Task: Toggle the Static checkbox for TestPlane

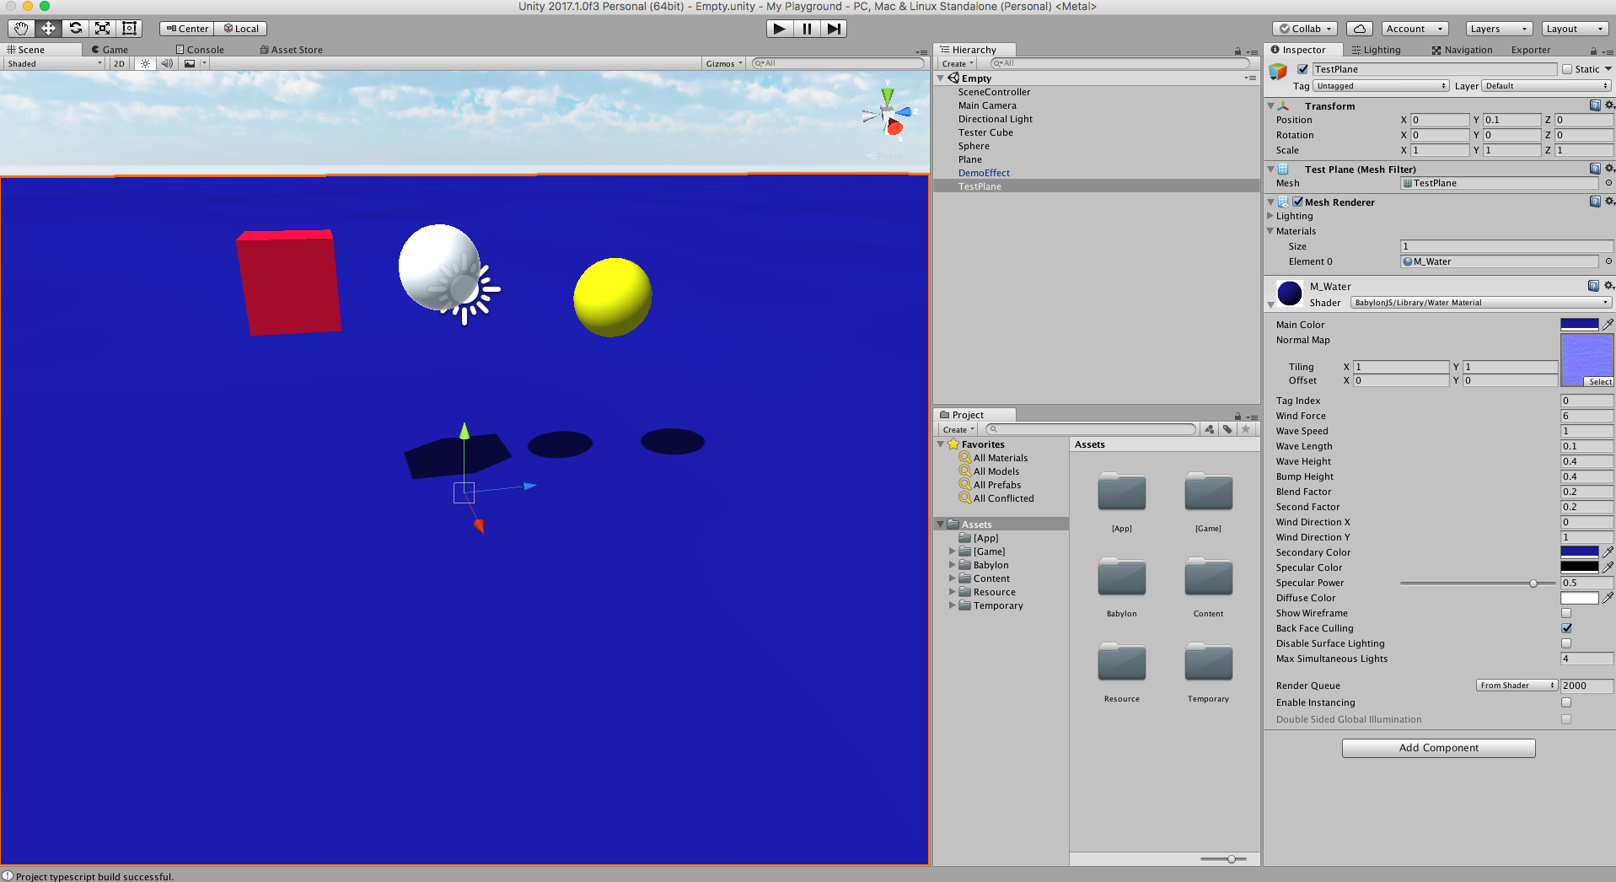Action: tap(1567, 70)
